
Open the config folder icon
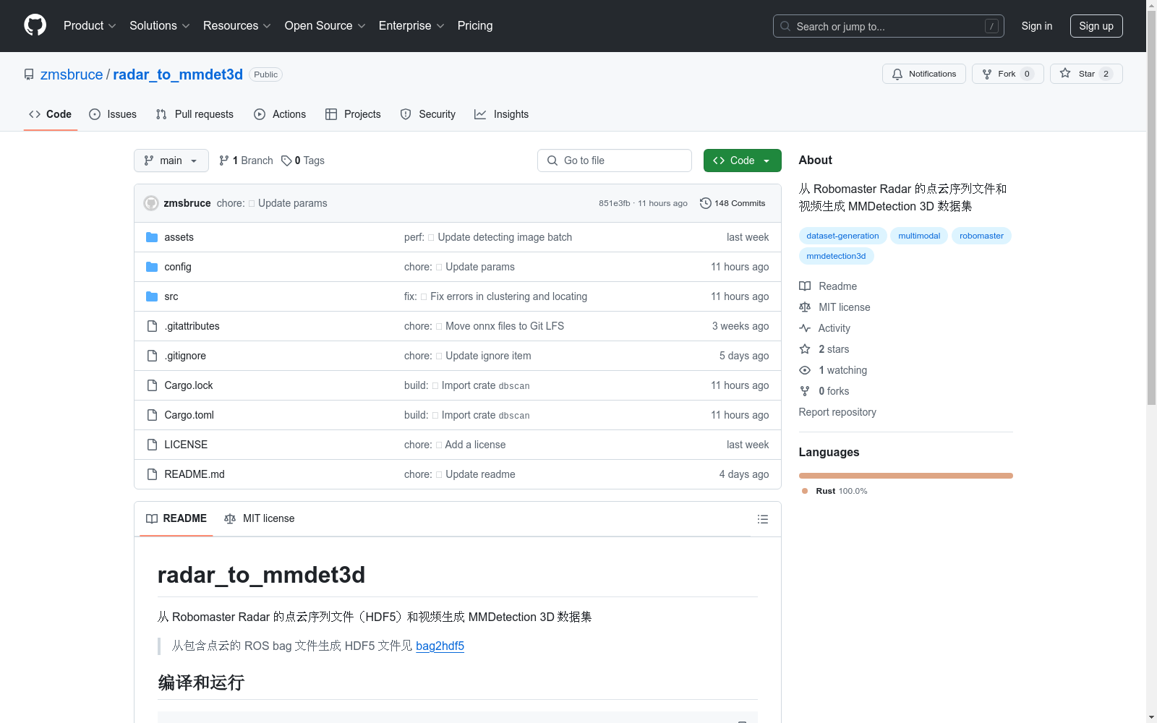click(x=152, y=267)
